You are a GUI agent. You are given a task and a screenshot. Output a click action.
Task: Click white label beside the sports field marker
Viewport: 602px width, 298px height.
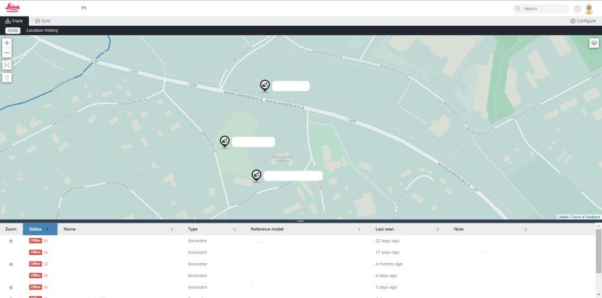pos(253,142)
